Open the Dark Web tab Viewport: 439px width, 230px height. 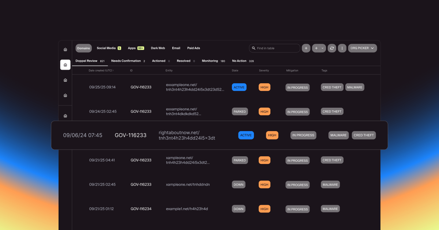pos(158,48)
